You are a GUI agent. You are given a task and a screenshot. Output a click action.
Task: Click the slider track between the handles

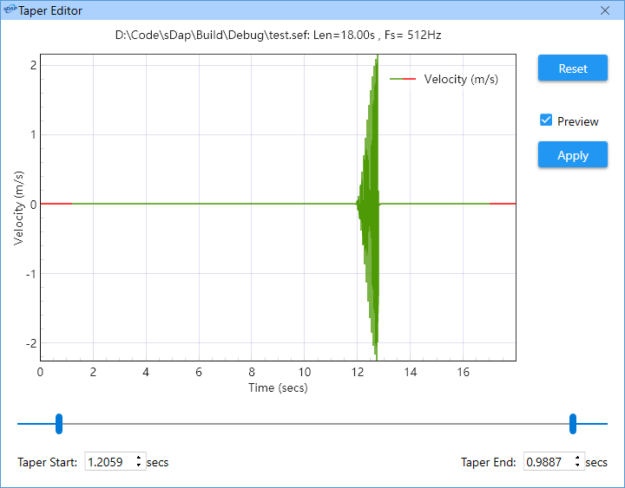pyautogui.click(x=316, y=424)
